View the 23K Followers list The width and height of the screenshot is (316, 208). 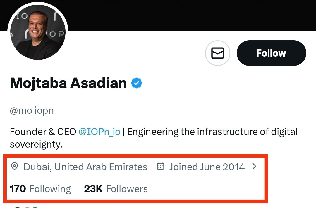tap(116, 189)
